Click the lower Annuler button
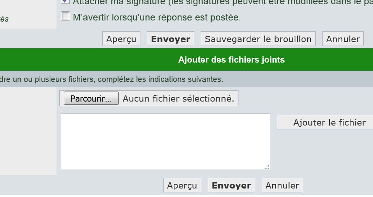 coord(282,185)
